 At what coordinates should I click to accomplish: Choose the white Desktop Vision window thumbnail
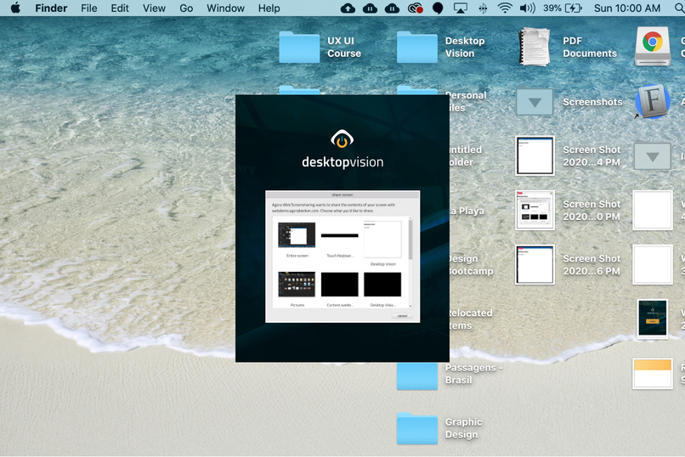(x=382, y=240)
